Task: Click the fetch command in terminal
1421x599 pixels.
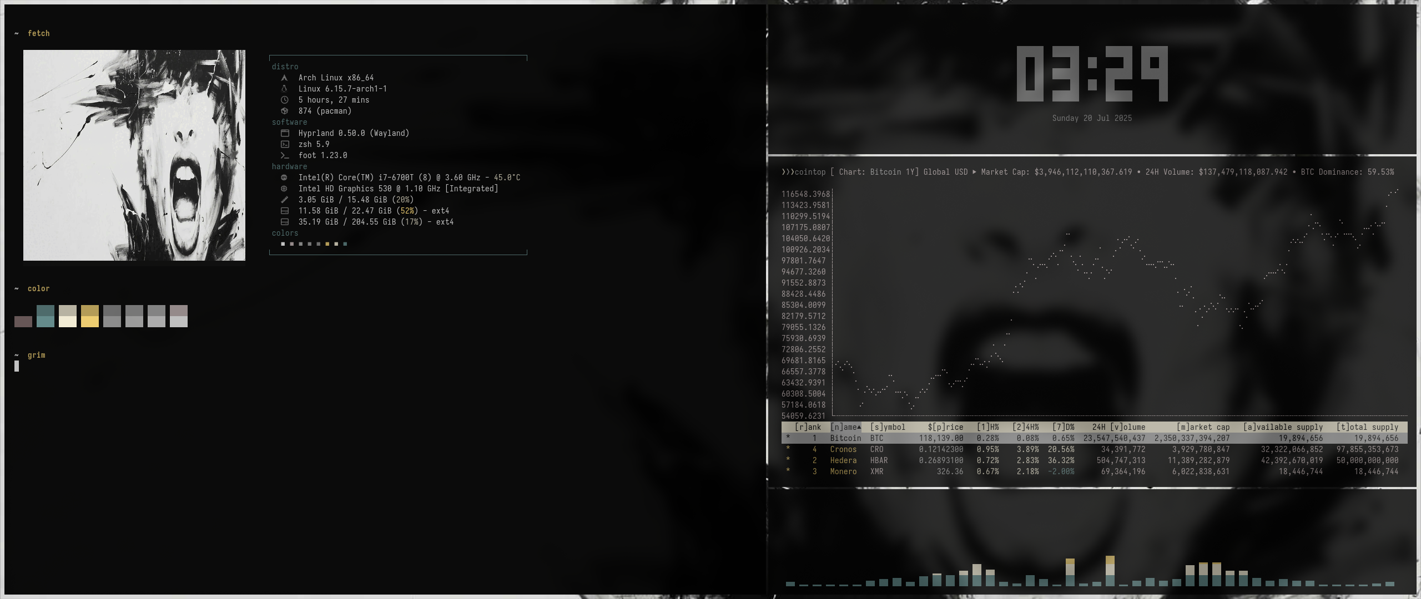Action: 39,33
